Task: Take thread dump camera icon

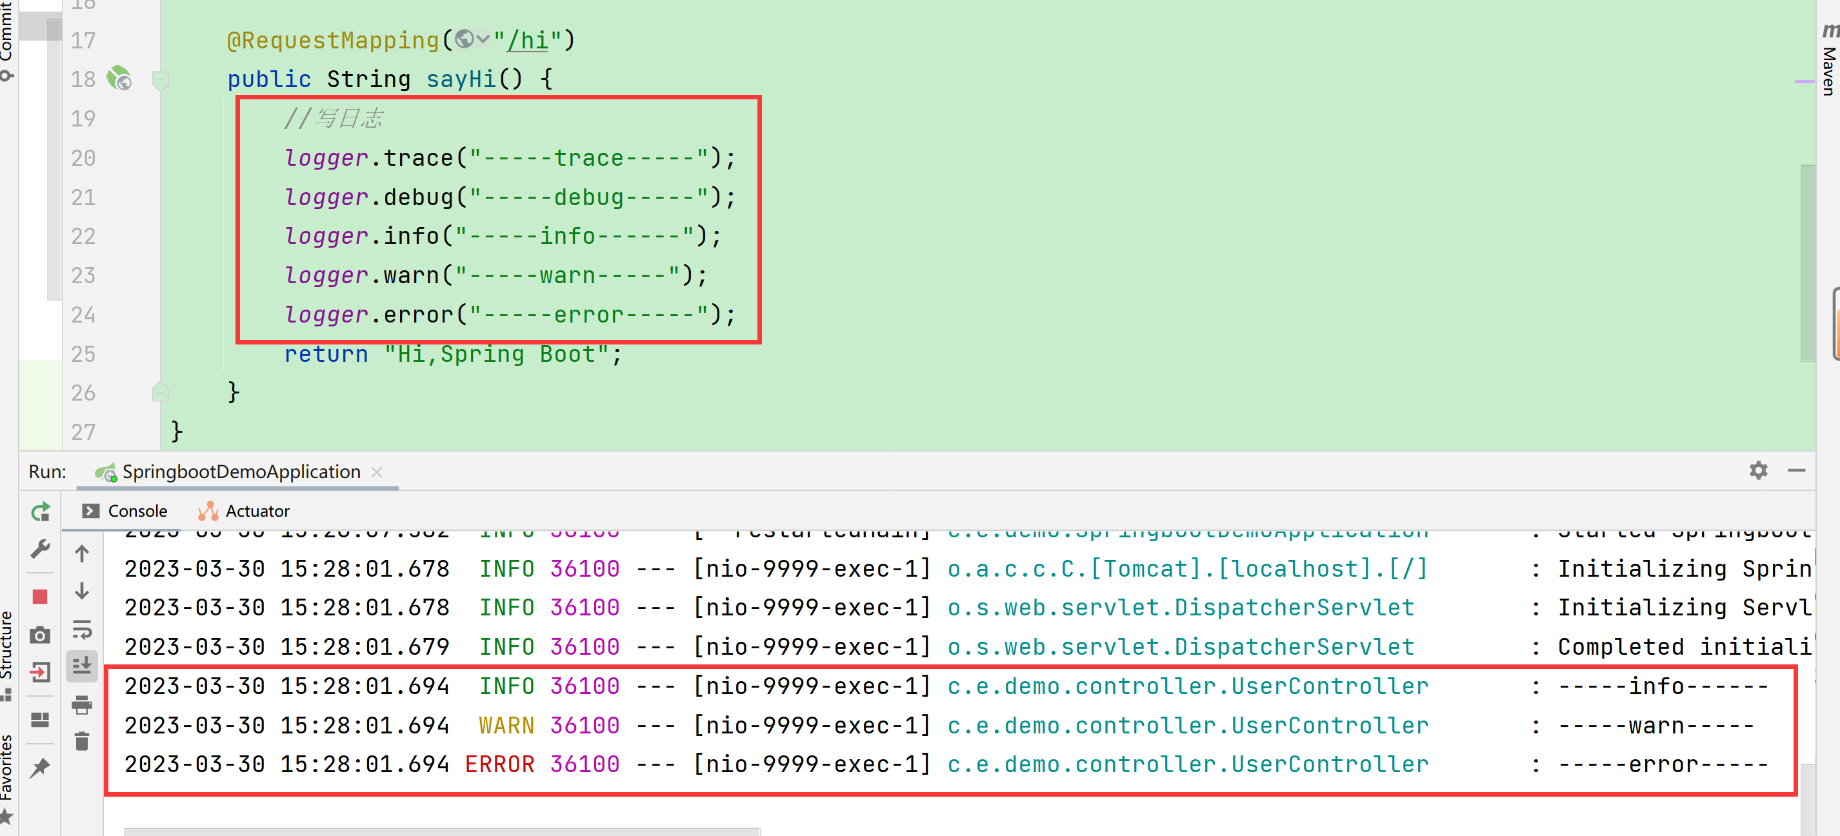Action: 40,634
